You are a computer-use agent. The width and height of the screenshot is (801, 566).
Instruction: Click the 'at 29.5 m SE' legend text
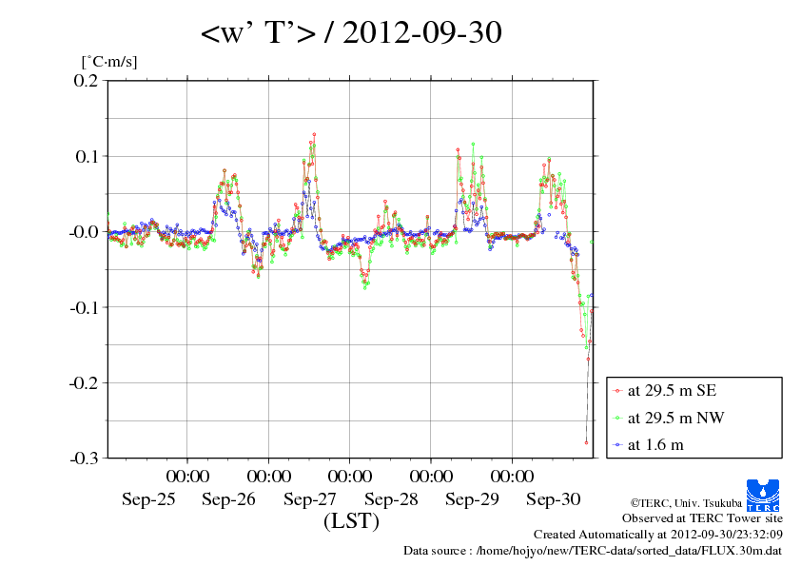[672, 391]
